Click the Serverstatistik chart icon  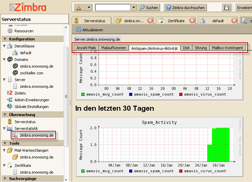[x=10, y=129]
